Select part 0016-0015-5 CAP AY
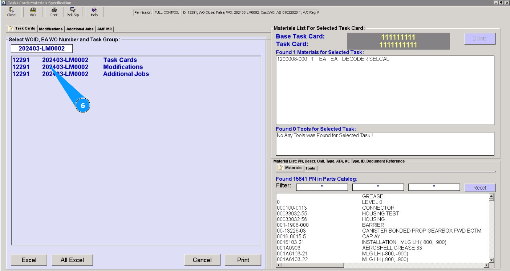 [382, 237]
